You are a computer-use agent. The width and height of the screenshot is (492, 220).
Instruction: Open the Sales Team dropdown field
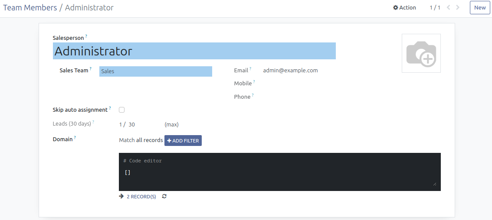click(x=155, y=71)
